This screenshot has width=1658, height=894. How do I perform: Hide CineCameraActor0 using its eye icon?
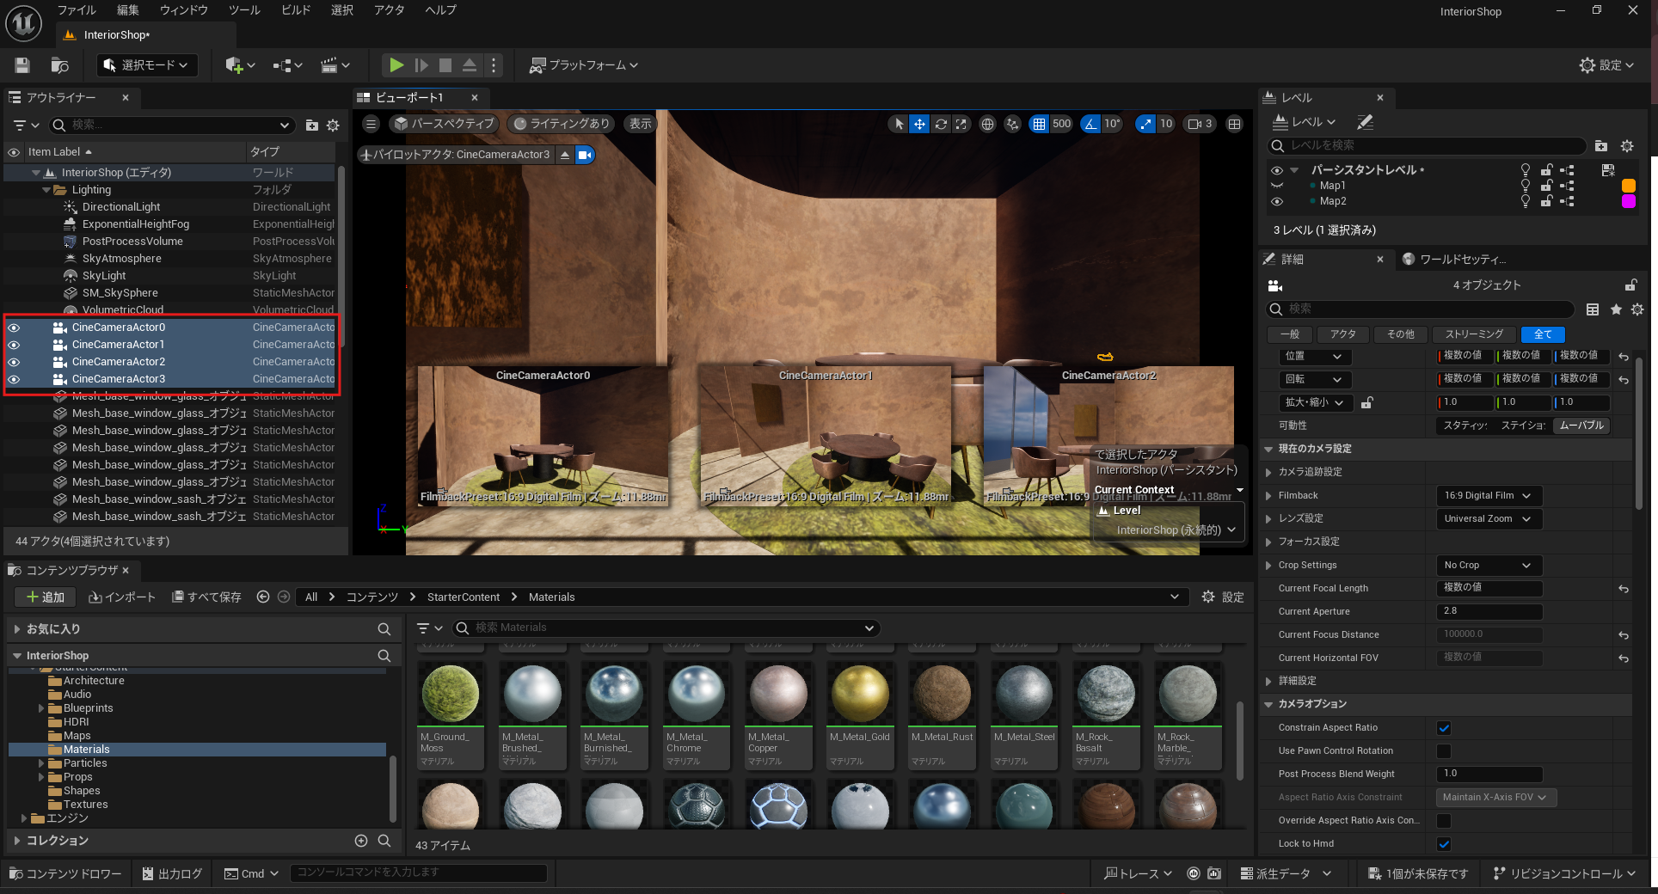coord(14,328)
